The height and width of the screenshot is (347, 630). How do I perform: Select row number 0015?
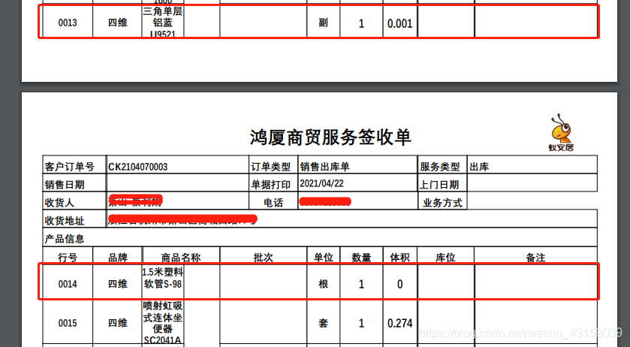coord(68,323)
